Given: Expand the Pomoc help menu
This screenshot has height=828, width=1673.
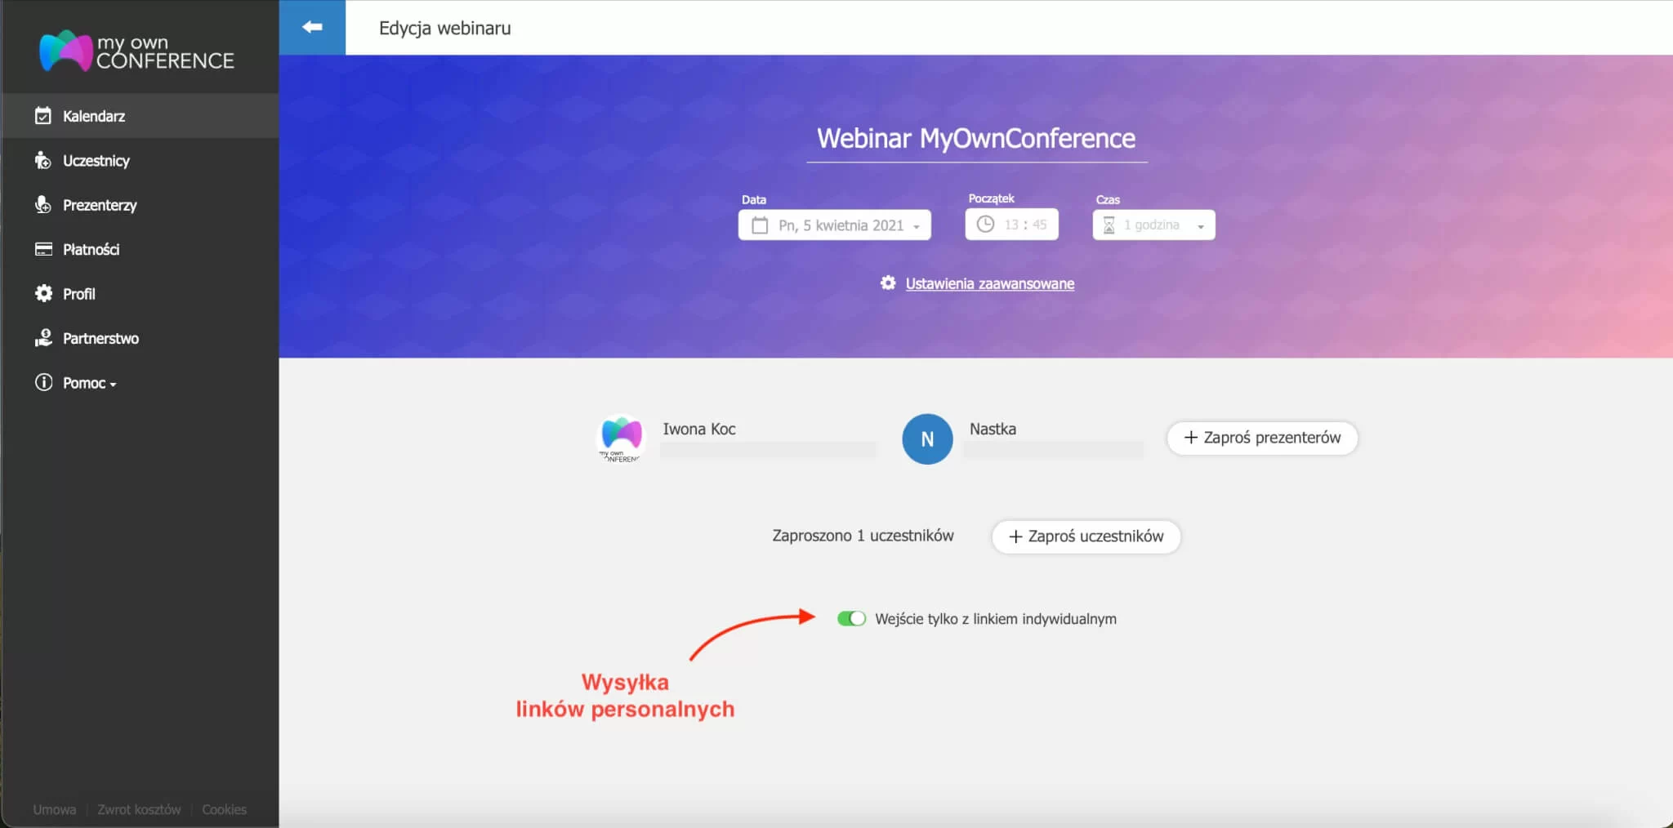Looking at the screenshot, I should click(89, 383).
